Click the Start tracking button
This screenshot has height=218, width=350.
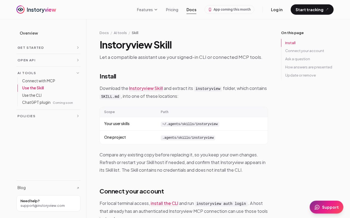click(x=312, y=10)
